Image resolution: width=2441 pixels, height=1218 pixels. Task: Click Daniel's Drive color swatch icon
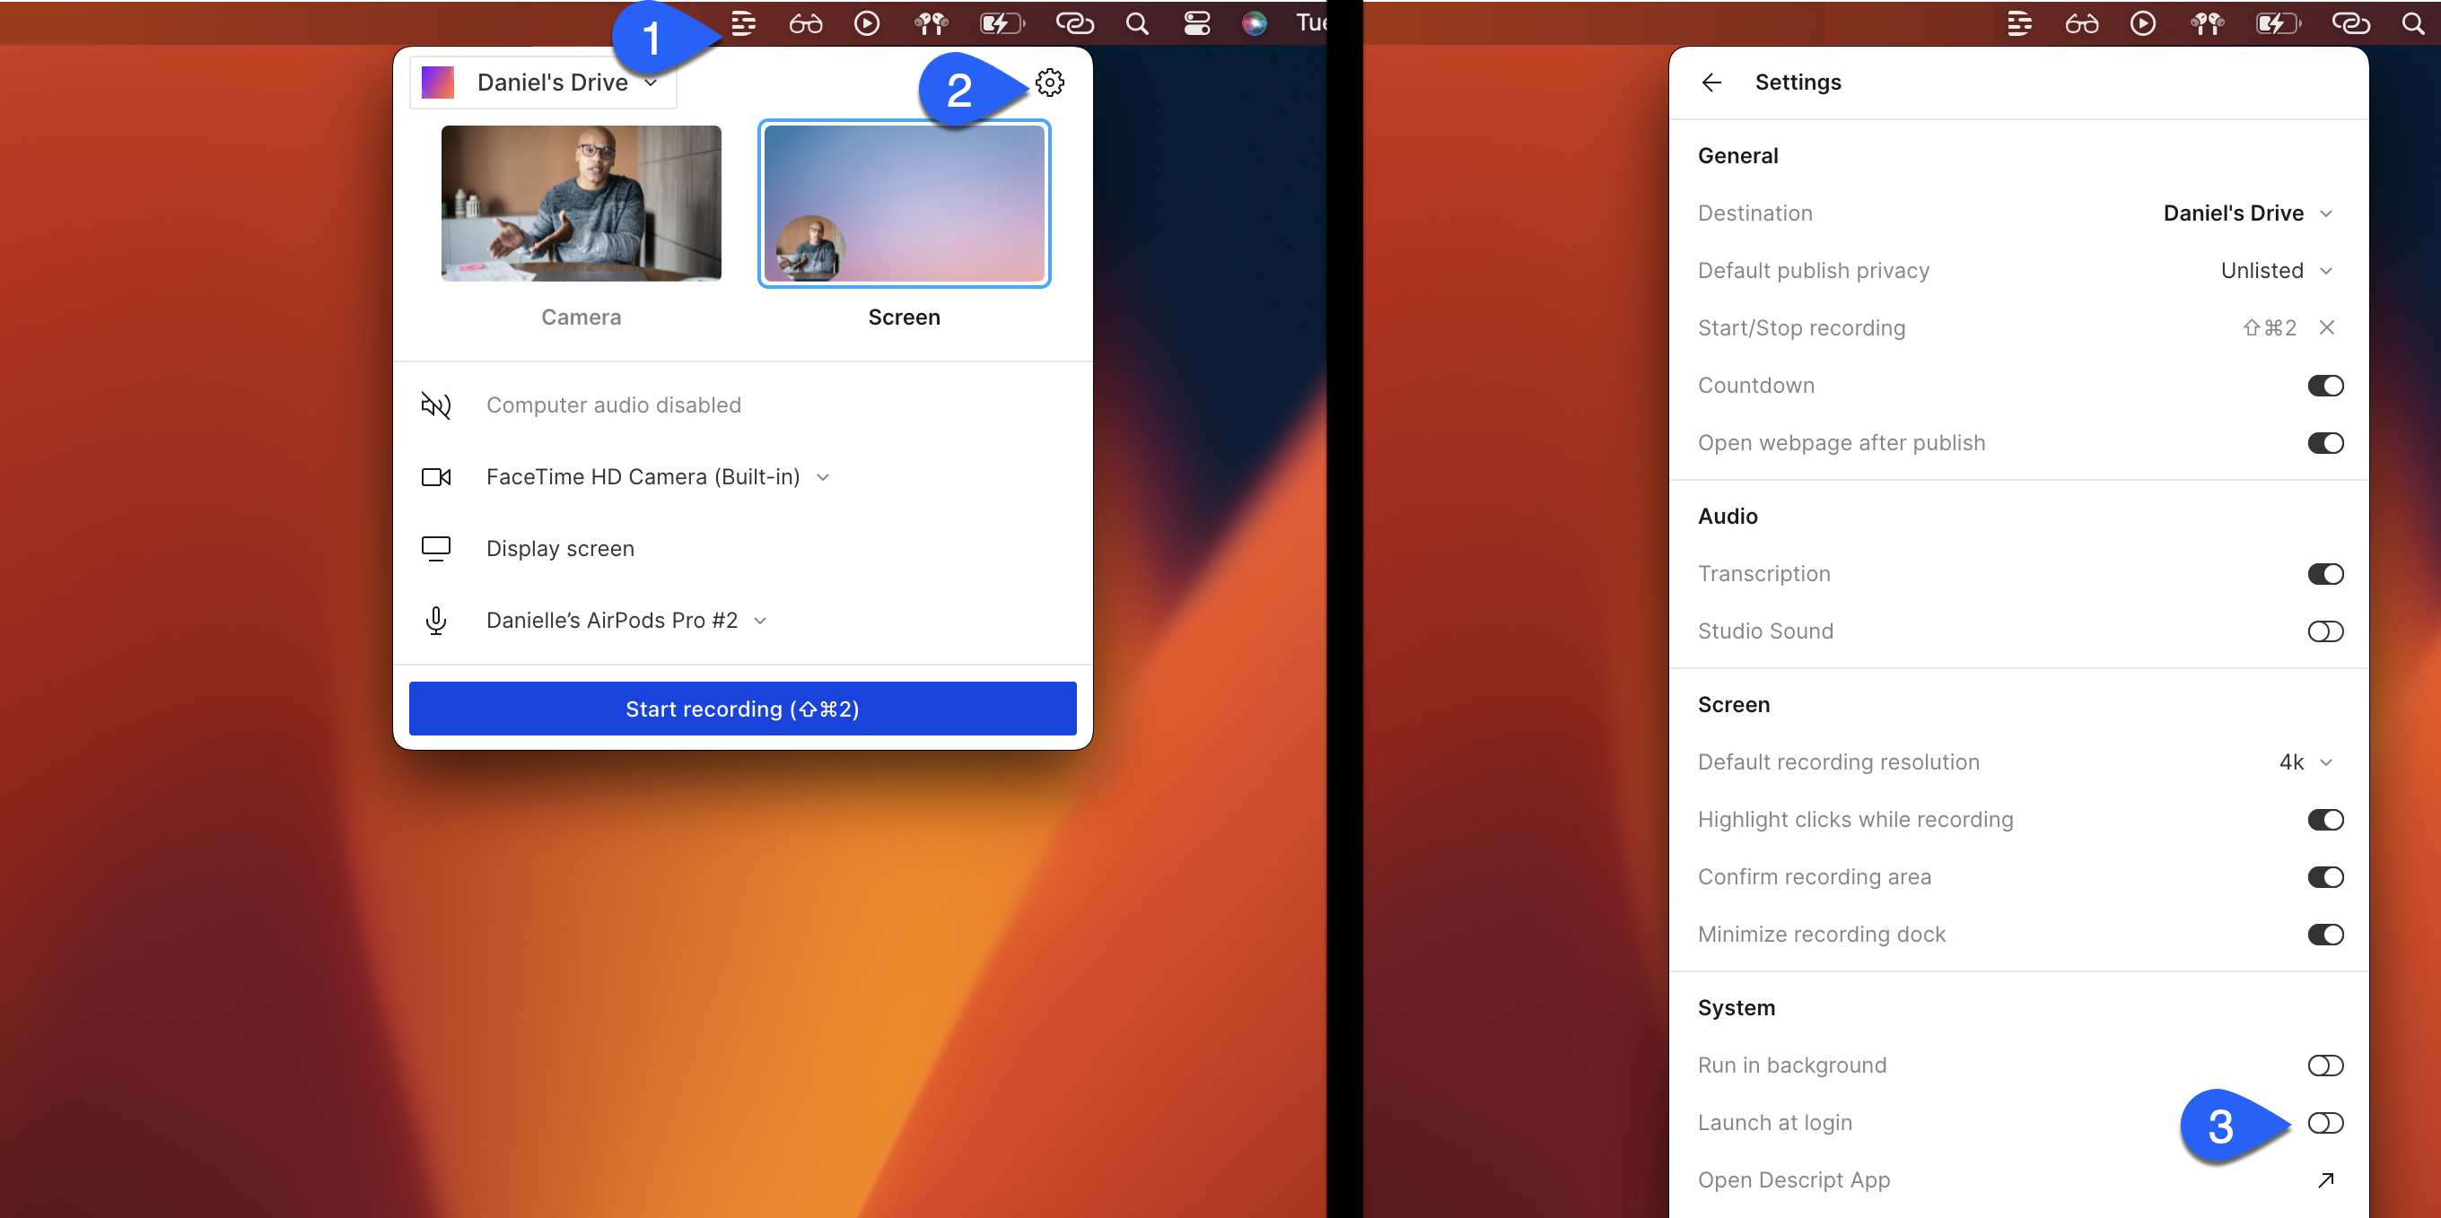(438, 83)
